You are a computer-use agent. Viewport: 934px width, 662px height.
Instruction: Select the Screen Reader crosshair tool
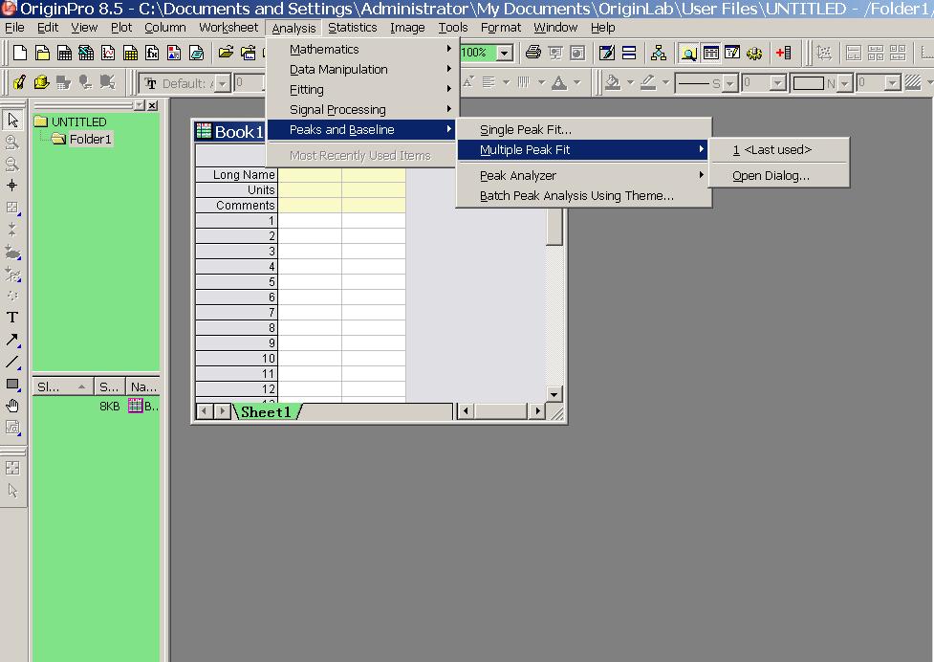pyautogui.click(x=12, y=186)
